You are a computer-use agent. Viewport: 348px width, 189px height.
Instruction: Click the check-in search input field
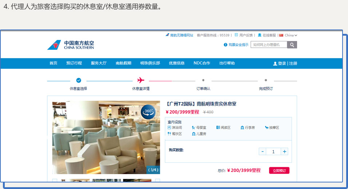[269, 45]
